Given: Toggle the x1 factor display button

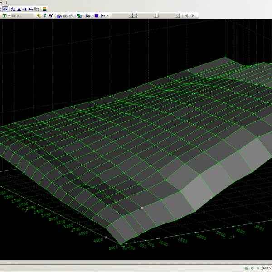Looking at the screenshot, I should coord(24,9).
